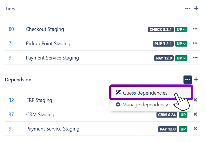Remove ERP Staging dependency

click(x=195, y=100)
